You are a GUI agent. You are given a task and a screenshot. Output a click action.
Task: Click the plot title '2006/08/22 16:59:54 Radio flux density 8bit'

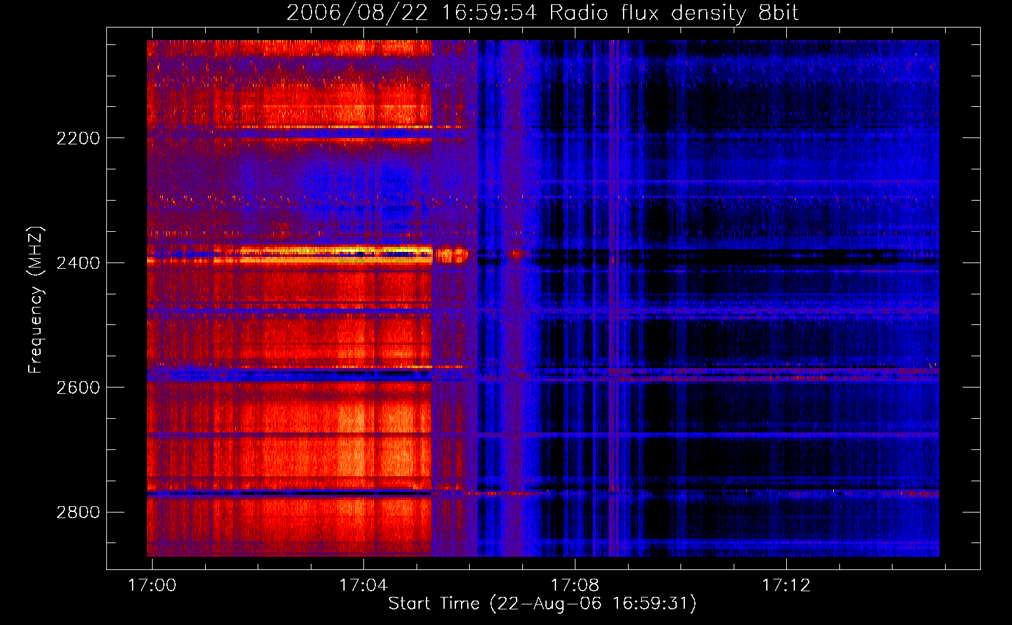tap(542, 13)
